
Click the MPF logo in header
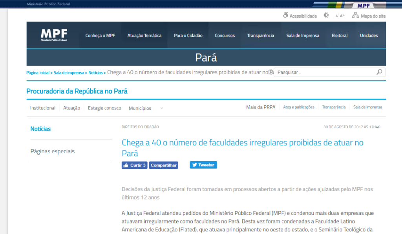54,35
